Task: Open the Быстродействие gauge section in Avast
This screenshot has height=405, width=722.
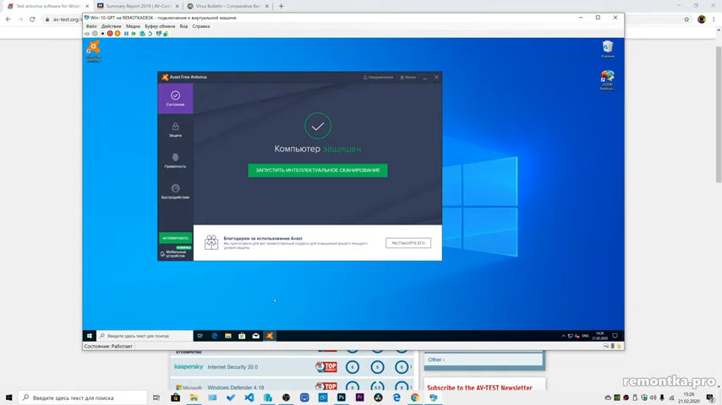Action: (175, 192)
